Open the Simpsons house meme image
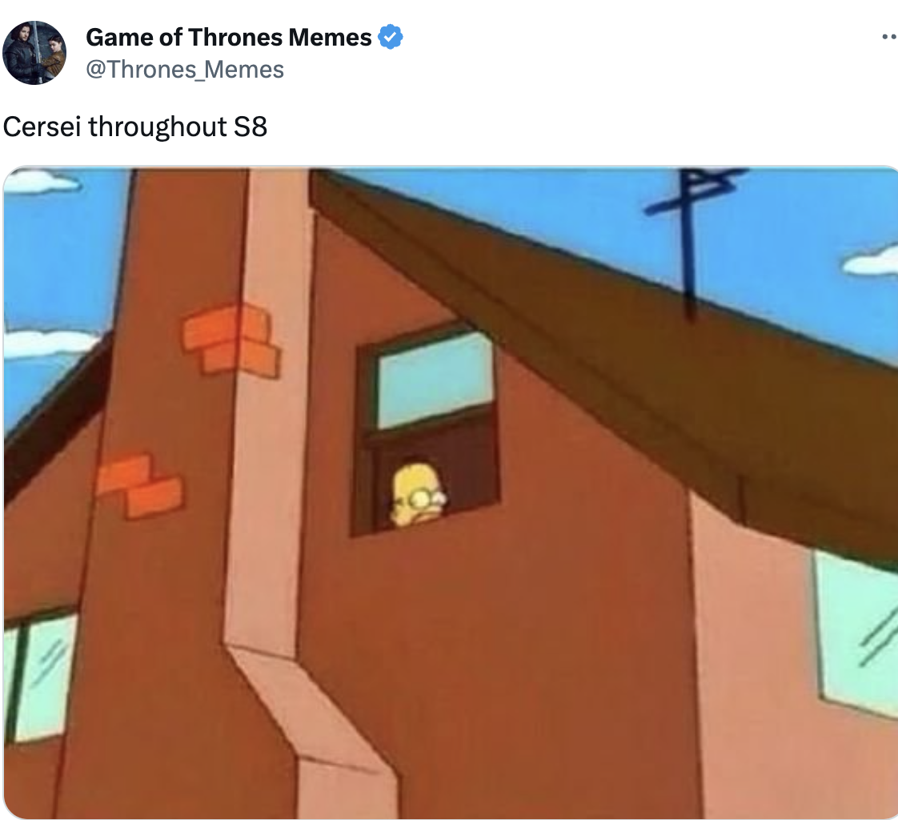The width and height of the screenshot is (898, 820). coord(451,492)
